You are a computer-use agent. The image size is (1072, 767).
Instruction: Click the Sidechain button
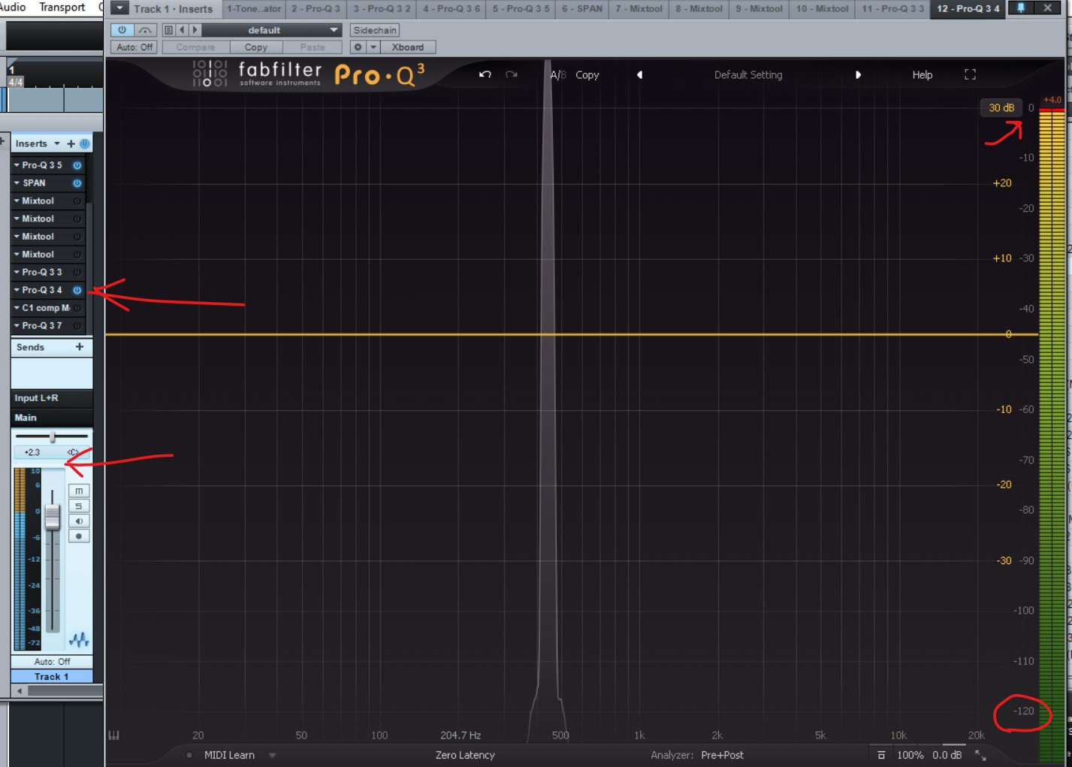375,30
